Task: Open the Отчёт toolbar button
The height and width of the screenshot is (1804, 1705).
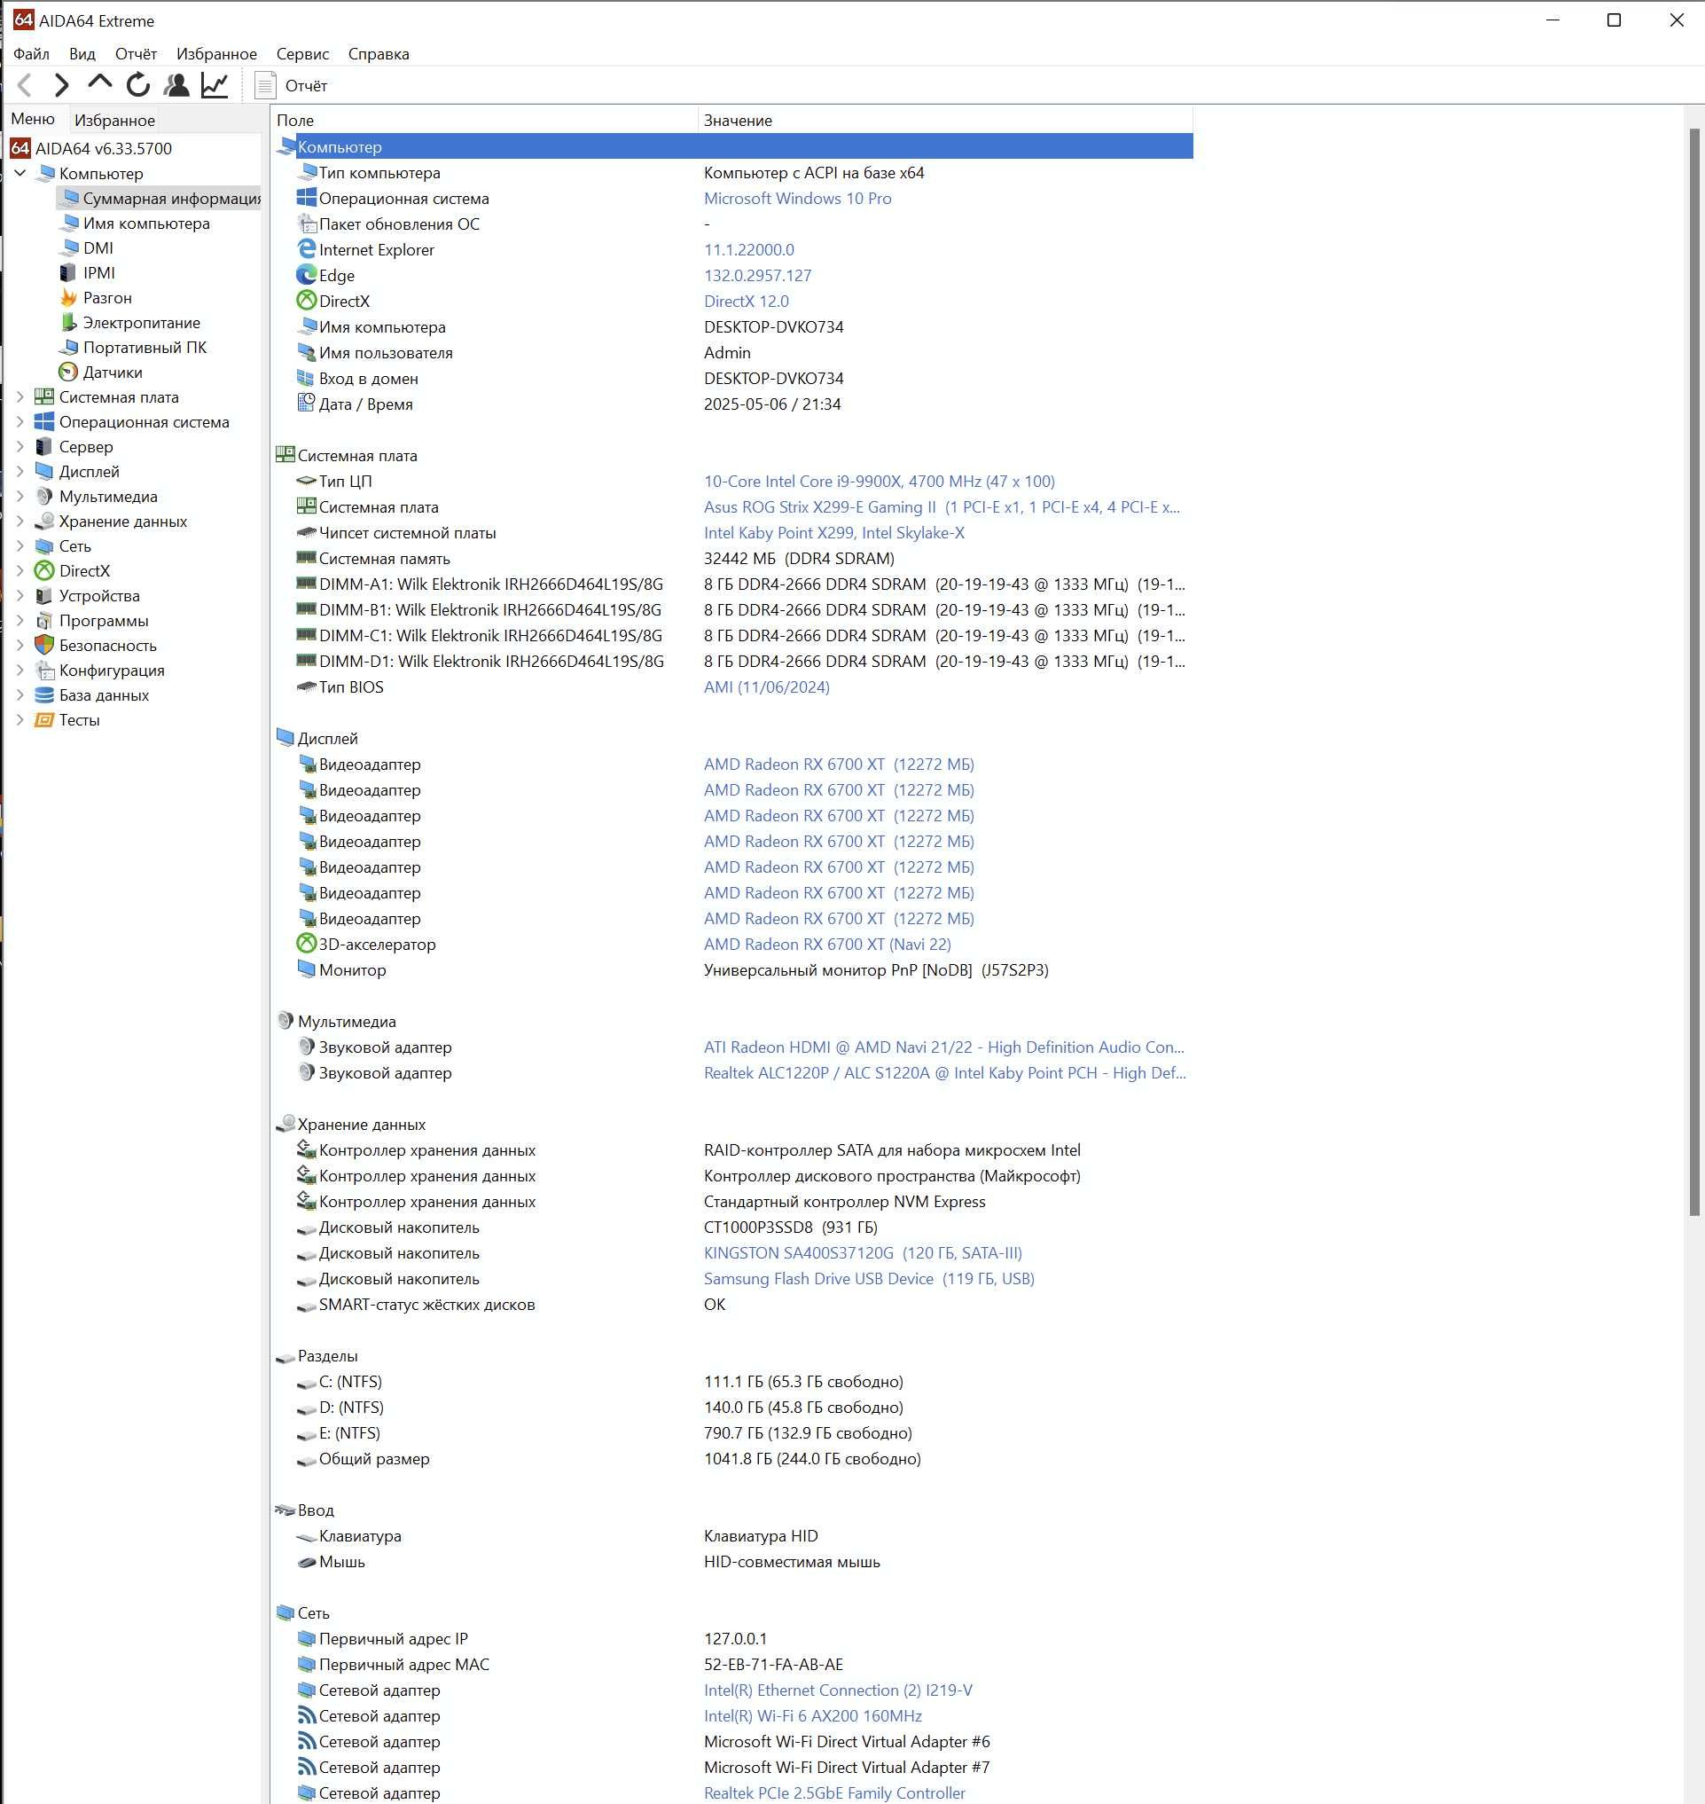Action: pyautogui.click(x=292, y=85)
